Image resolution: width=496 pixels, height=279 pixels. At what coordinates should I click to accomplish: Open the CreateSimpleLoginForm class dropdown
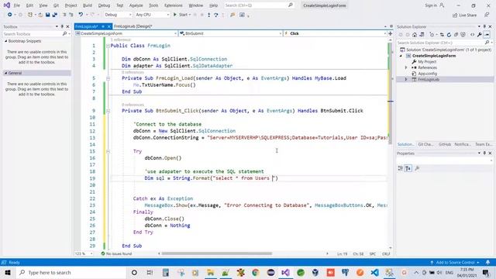(126, 33)
